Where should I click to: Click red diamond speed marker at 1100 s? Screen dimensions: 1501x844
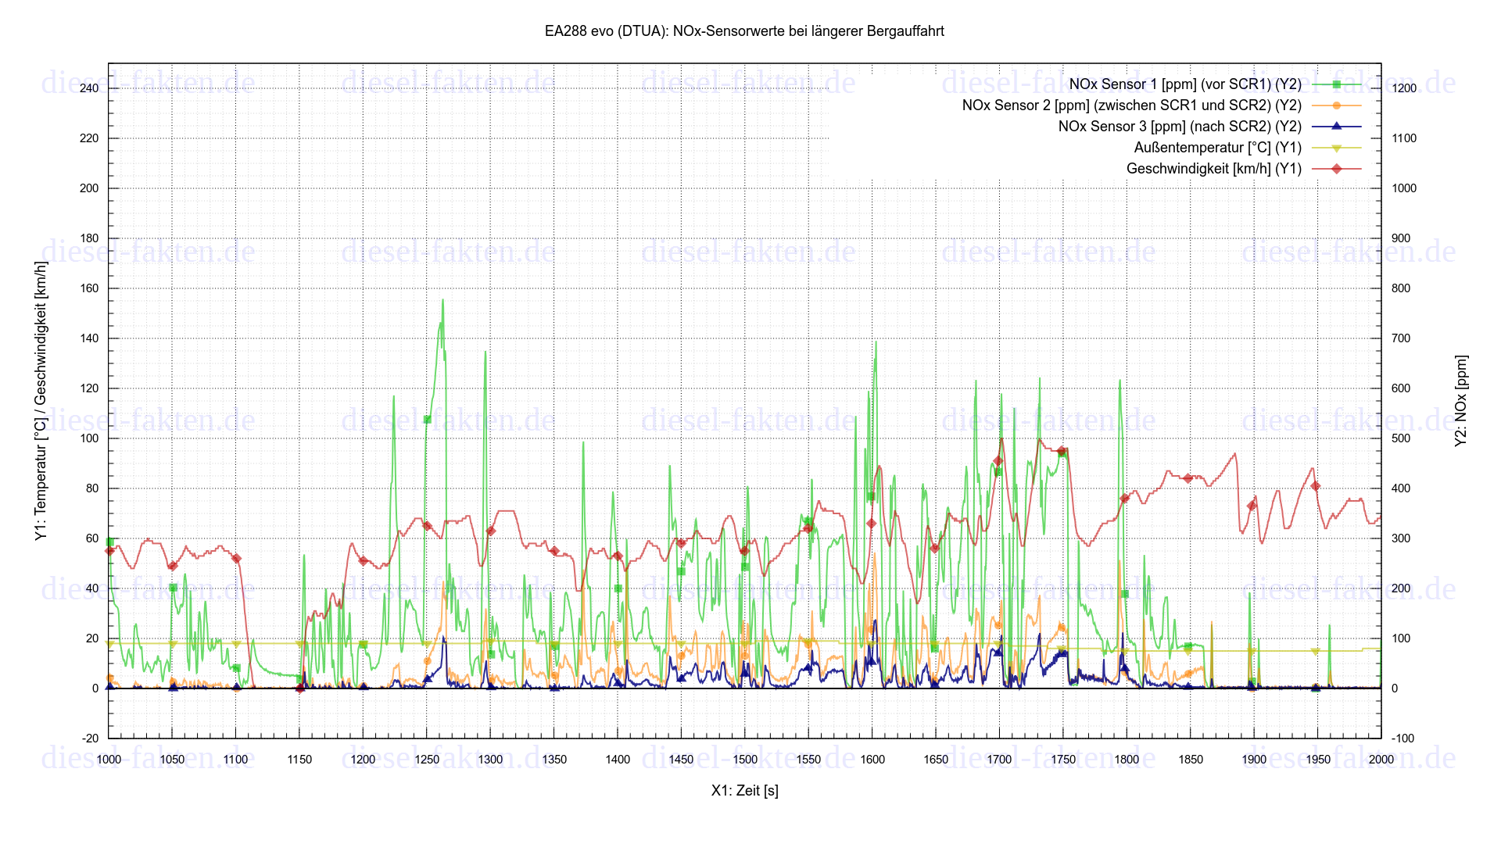236,559
